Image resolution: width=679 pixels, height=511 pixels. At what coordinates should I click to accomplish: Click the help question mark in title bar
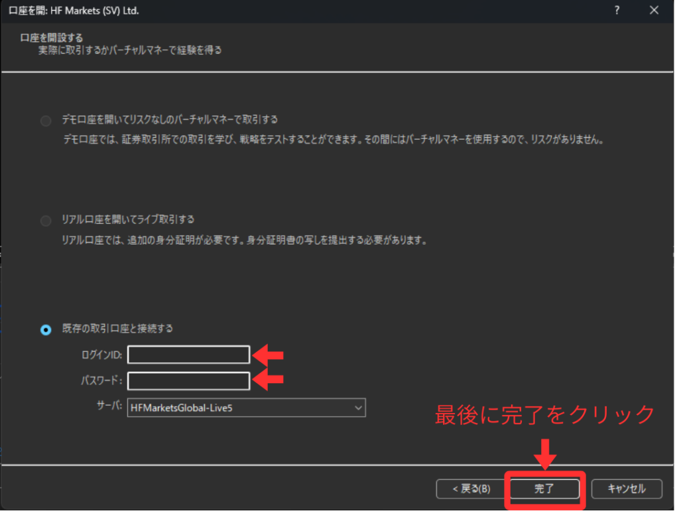pos(617,11)
